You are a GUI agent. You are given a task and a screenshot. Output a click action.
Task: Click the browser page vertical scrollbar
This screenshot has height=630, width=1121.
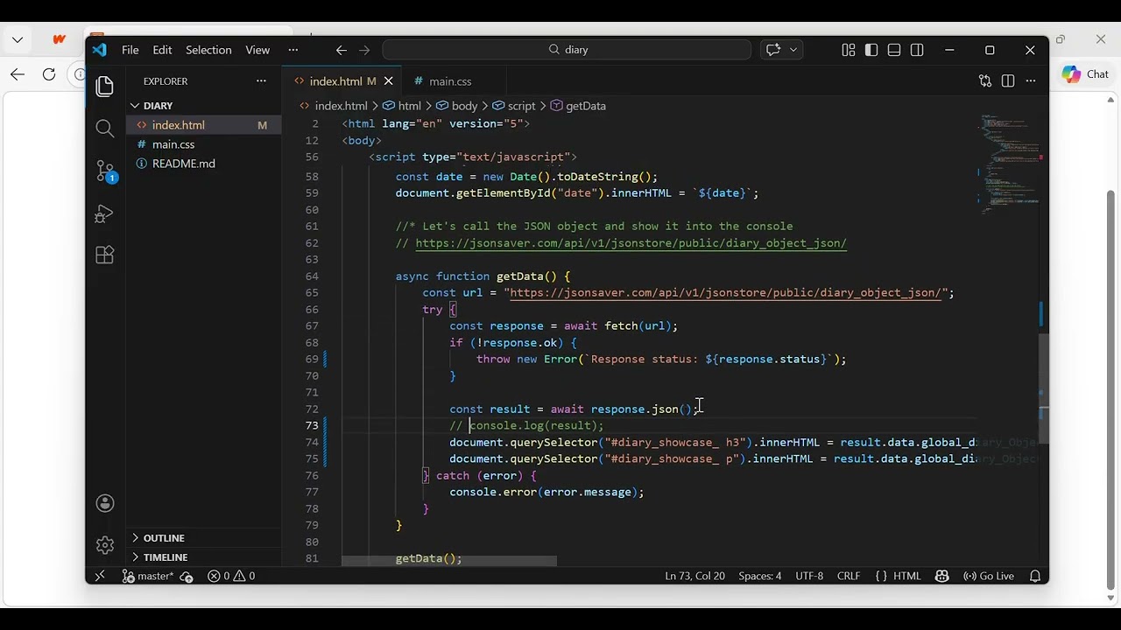pyautogui.click(x=1111, y=389)
